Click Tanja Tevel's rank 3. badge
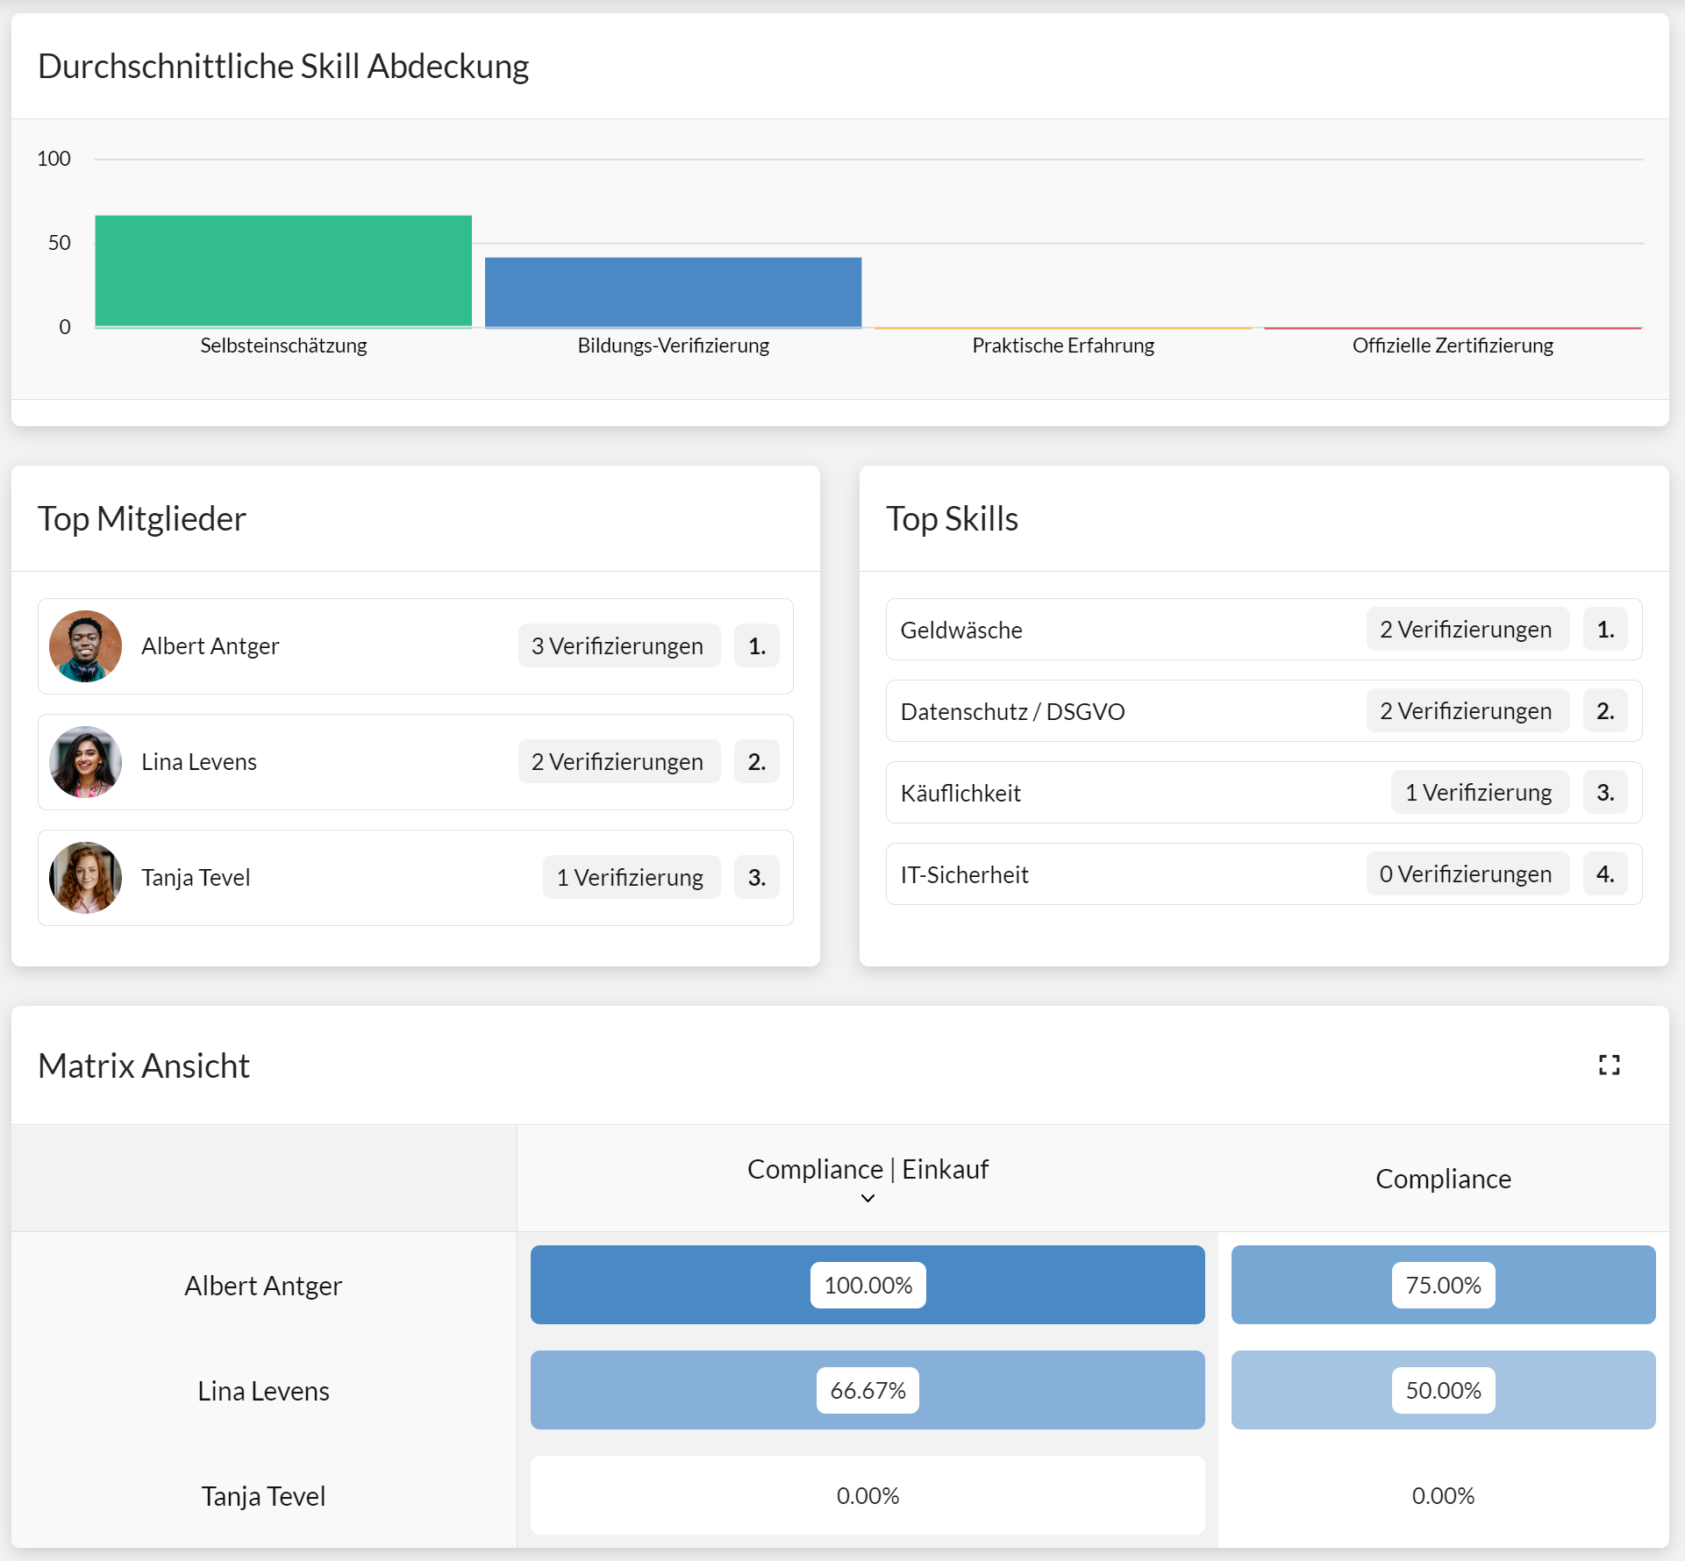The image size is (1685, 1561). [x=756, y=878]
